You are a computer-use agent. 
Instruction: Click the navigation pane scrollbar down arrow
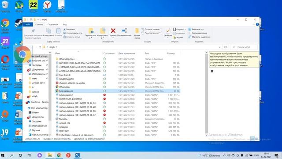point(50,135)
